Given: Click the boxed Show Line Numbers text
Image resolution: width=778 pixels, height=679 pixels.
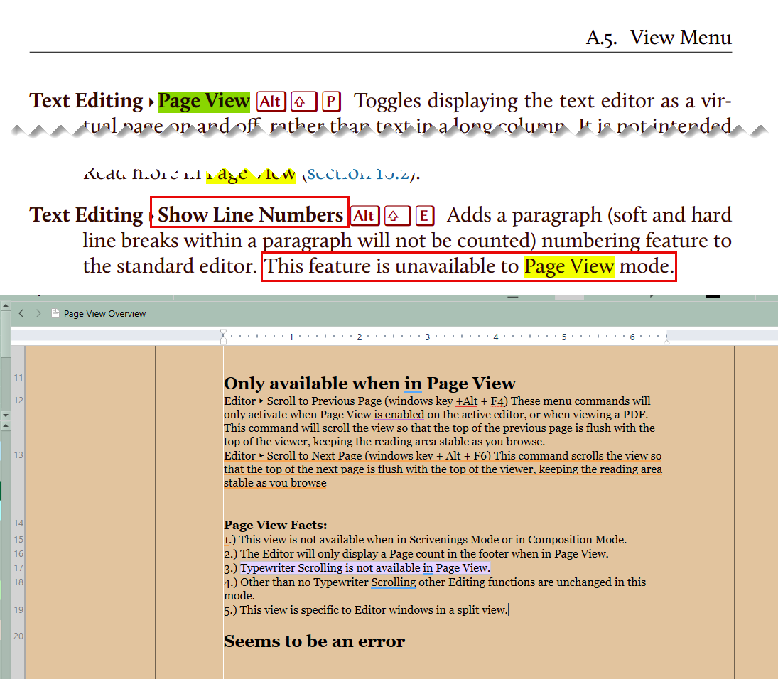Looking at the screenshot, I should [250, 215].
